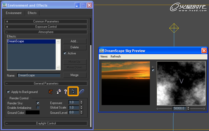The width and height of the screenshot is (209, 131).
Task: Expand the Exposure Control rollout
Action: coord(46,27)
